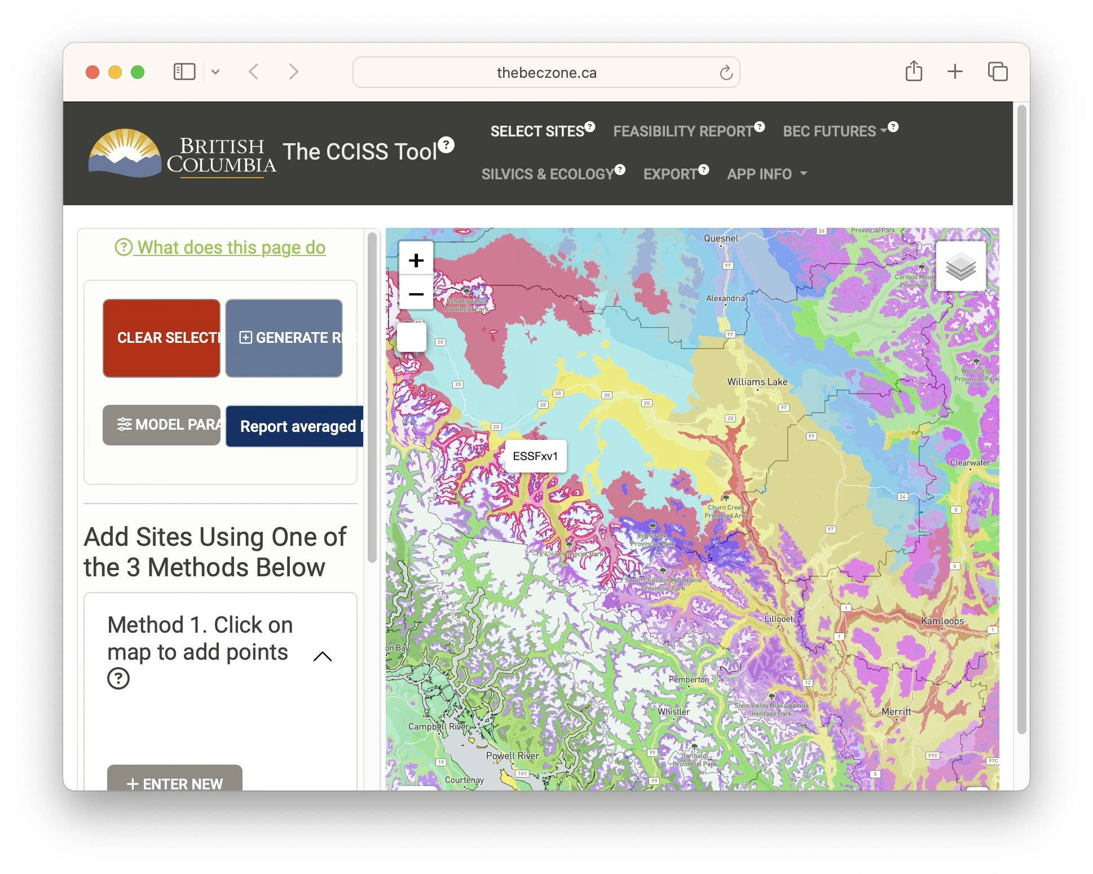
Task: Reload the page with refresh icon
Action: 726,73
